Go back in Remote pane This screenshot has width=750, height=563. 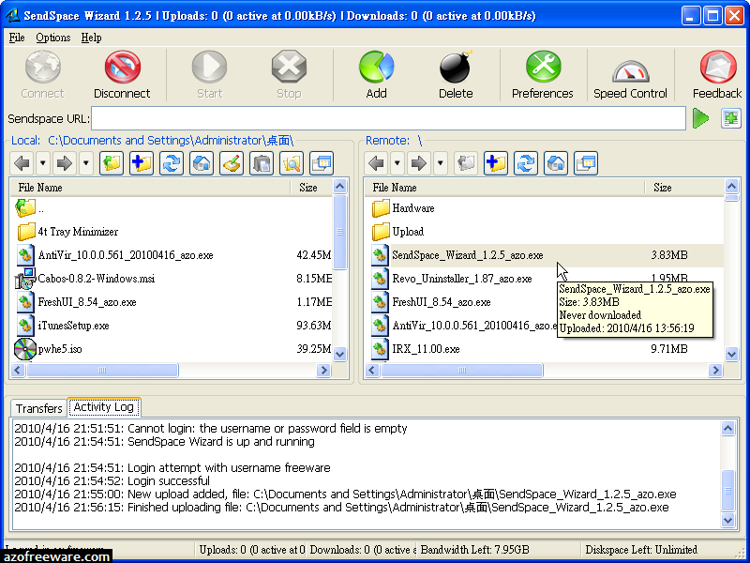pyautogui.click(x=377, y=163)
